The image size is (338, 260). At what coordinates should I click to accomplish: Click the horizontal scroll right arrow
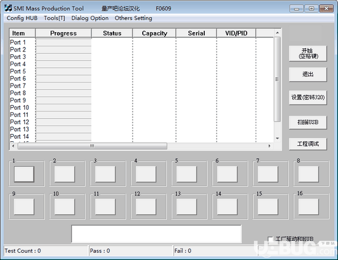(x=269, y=146)
